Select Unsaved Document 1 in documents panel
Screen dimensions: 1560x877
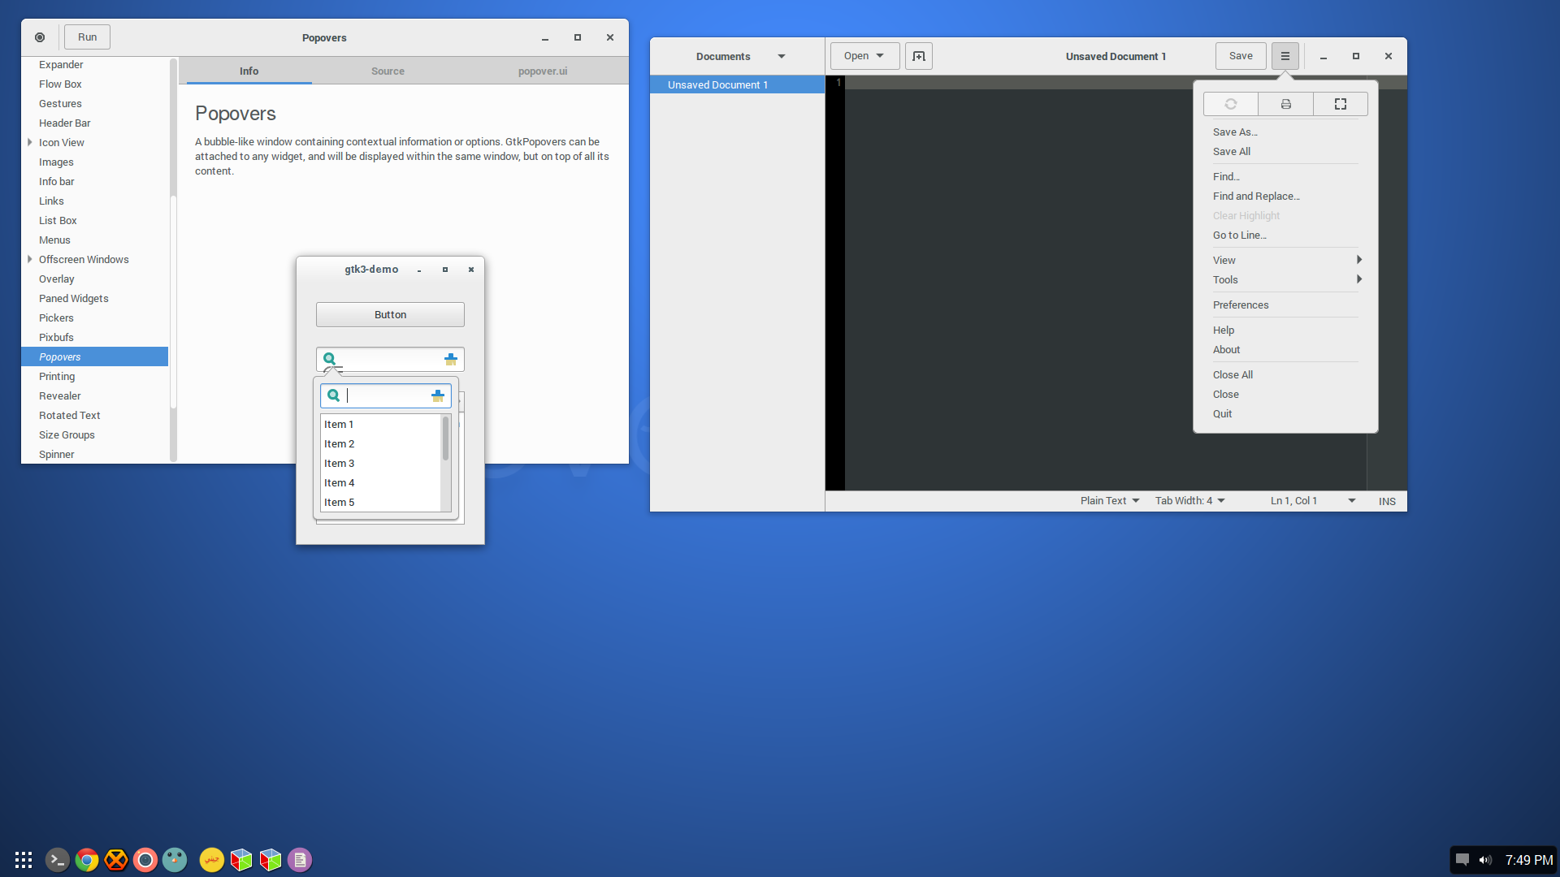click(737, 84)
